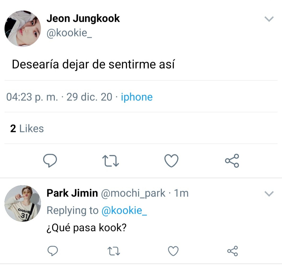
Task: Go to Jeon Jungkook's profile name
Action: click(x=83, y=18)
